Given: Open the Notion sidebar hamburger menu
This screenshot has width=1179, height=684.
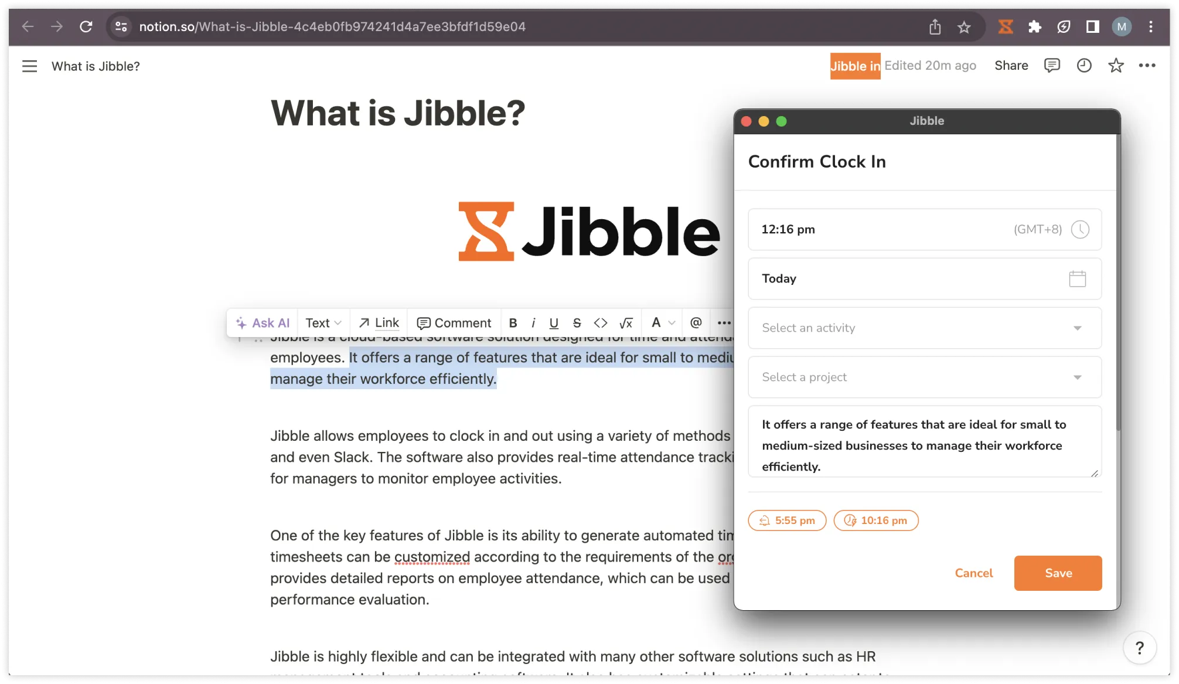Looking at the screenshot, I should 29,66.
